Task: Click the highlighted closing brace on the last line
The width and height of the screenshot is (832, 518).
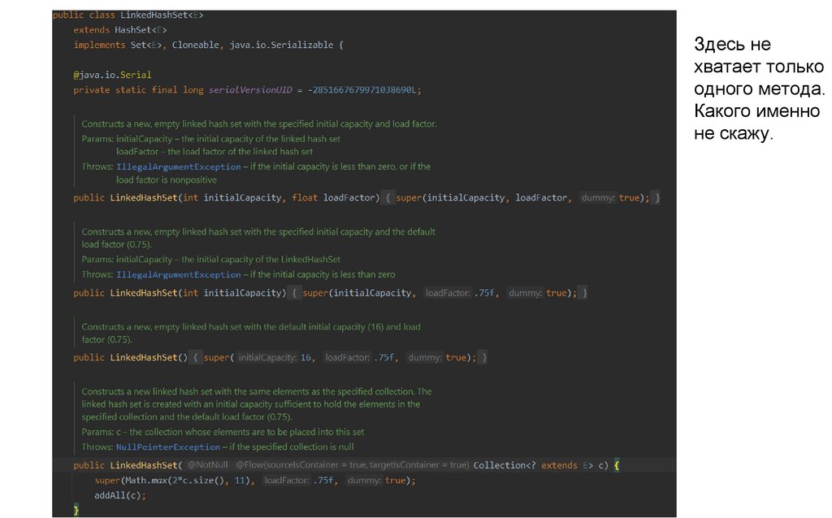Action: (x=76, y=510)
